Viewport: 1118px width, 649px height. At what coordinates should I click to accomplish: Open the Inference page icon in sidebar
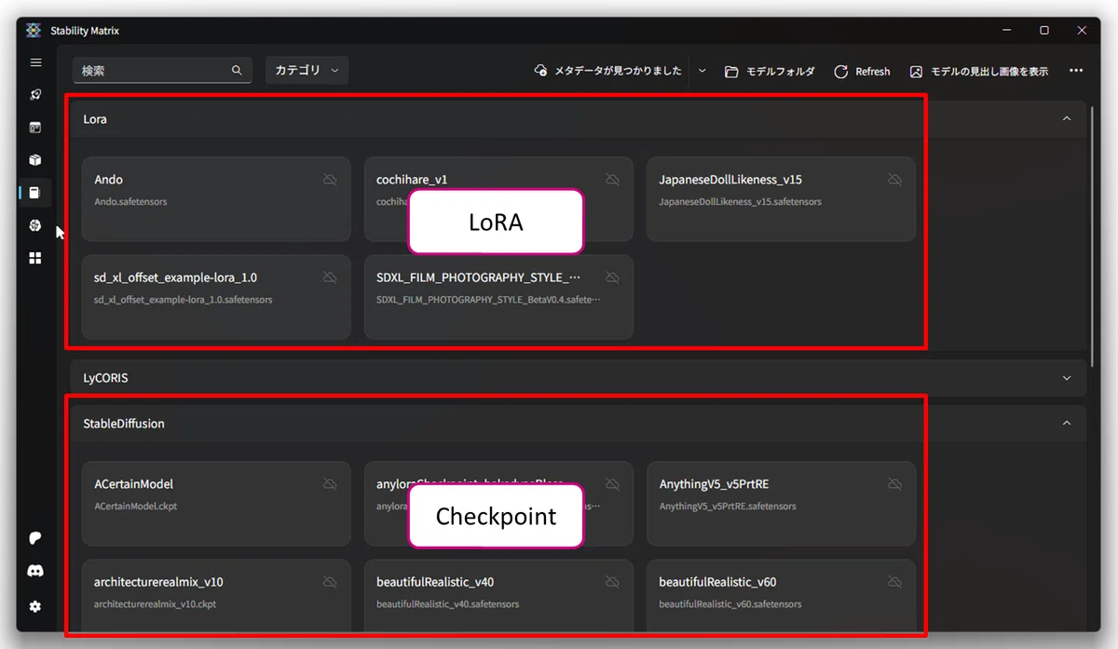tap(35, 128)
